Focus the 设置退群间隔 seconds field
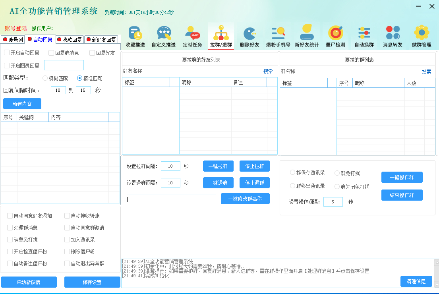The image size is (439, 294). 170,183
